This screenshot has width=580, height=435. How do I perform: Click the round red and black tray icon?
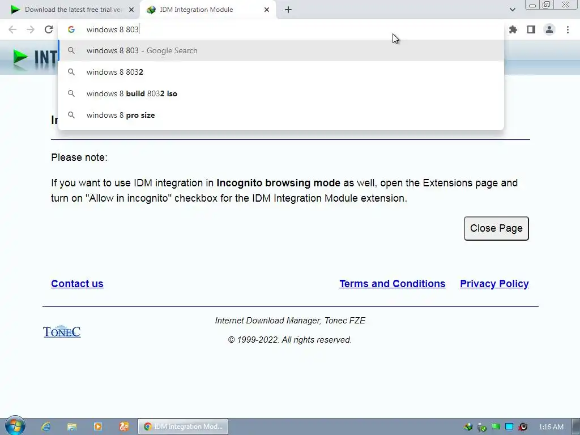(x=523, y=427)
